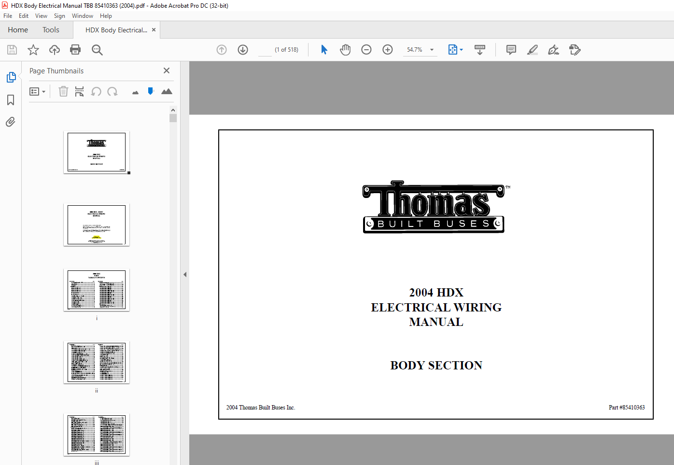Go to next page arrow
Viewport: 674px width, 465px height.
[243, 50]
